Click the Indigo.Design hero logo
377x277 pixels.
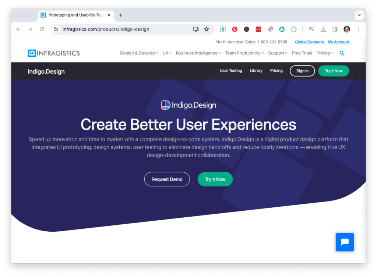pos(188,105)
